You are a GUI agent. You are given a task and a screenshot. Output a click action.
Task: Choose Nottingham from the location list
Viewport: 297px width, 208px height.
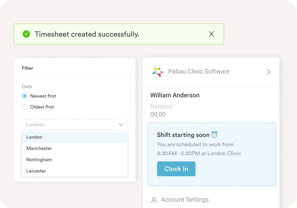pos(39,160)
